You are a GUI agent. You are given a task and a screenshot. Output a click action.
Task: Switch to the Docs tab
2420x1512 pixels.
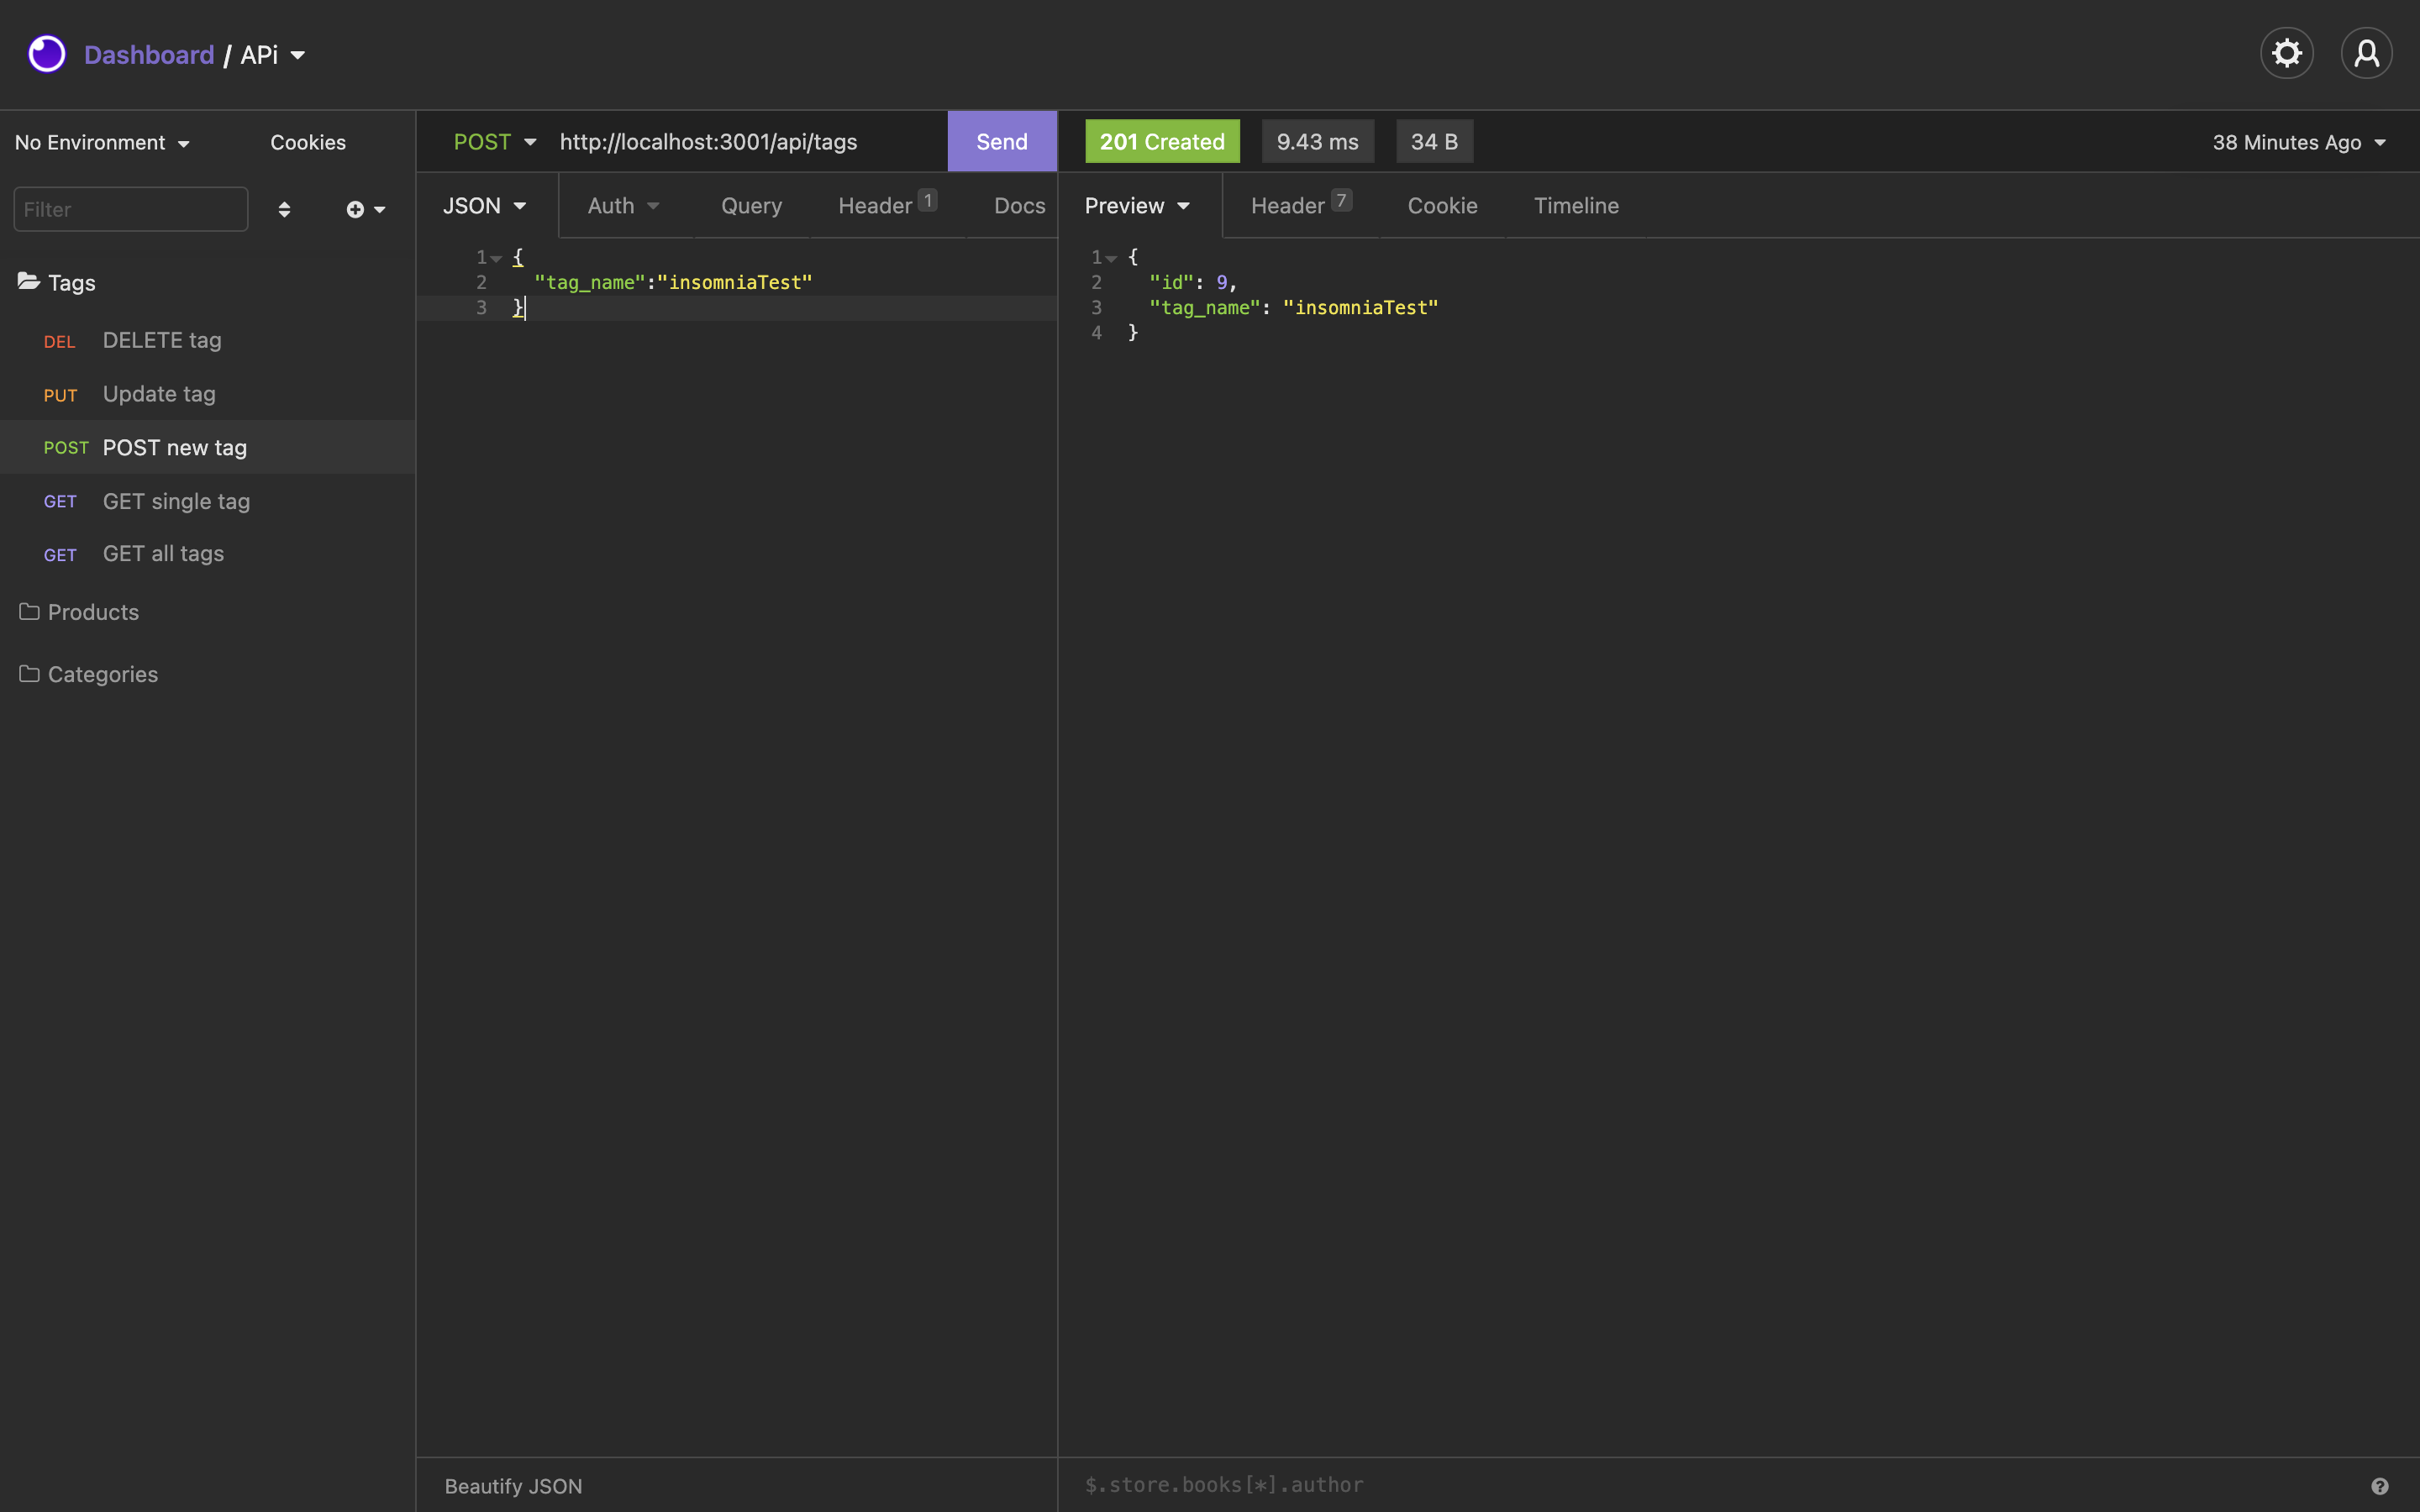click(1019, 206)
